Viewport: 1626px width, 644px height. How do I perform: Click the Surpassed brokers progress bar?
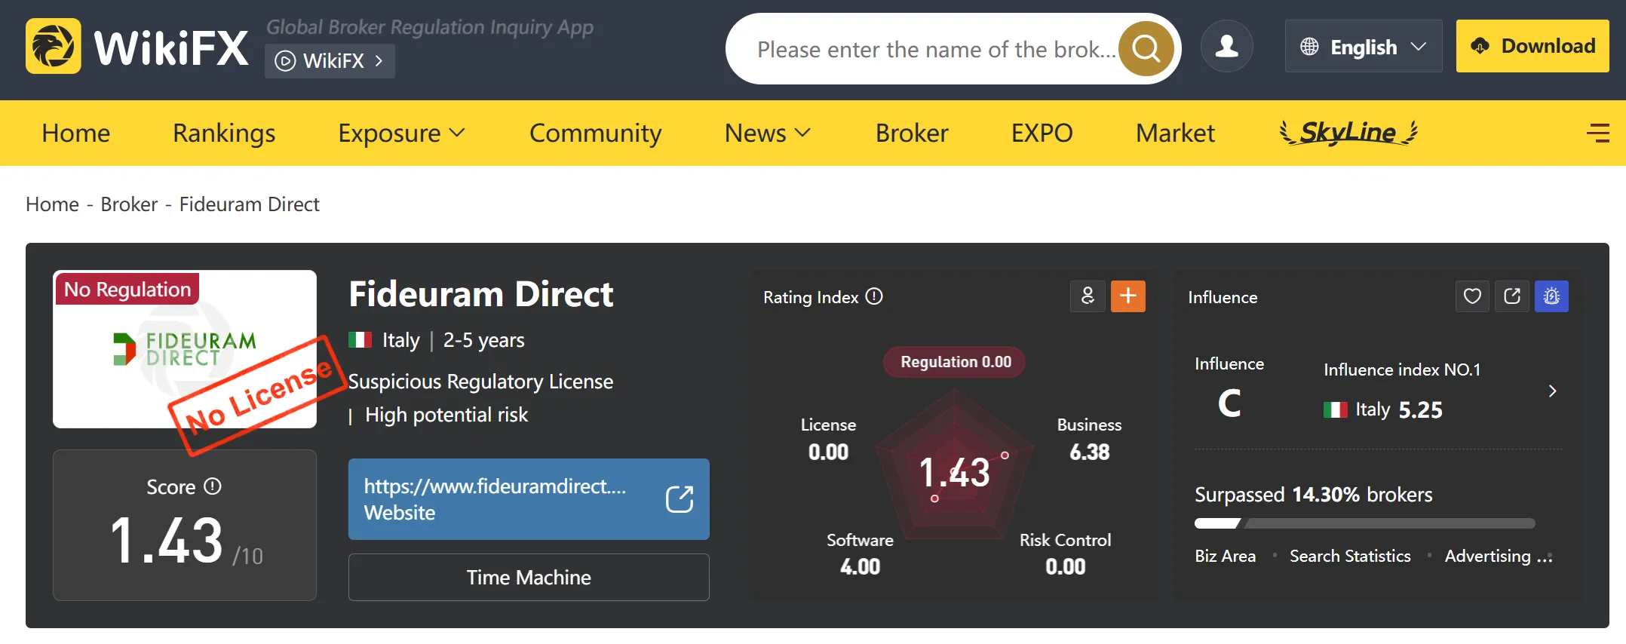tap(1365, 523)
